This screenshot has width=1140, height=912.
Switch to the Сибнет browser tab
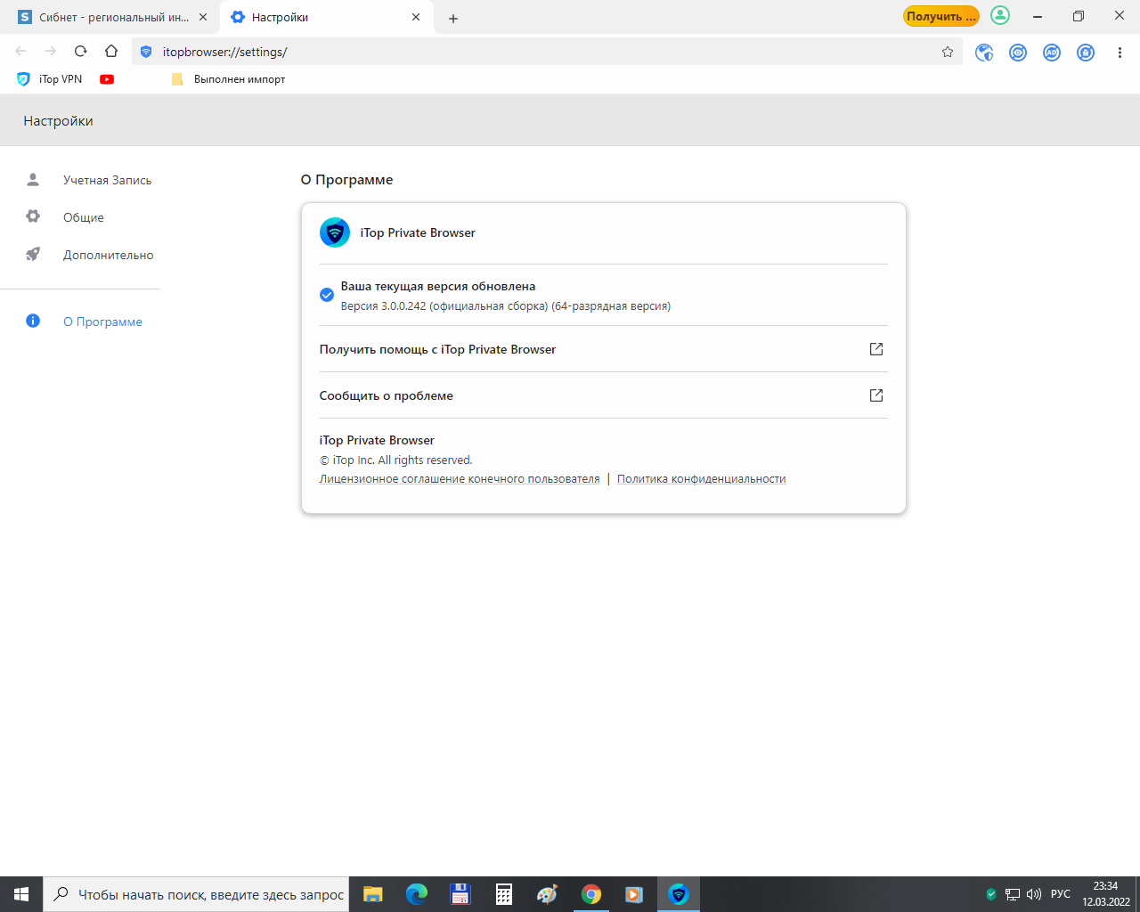click(x=113, y=17)
